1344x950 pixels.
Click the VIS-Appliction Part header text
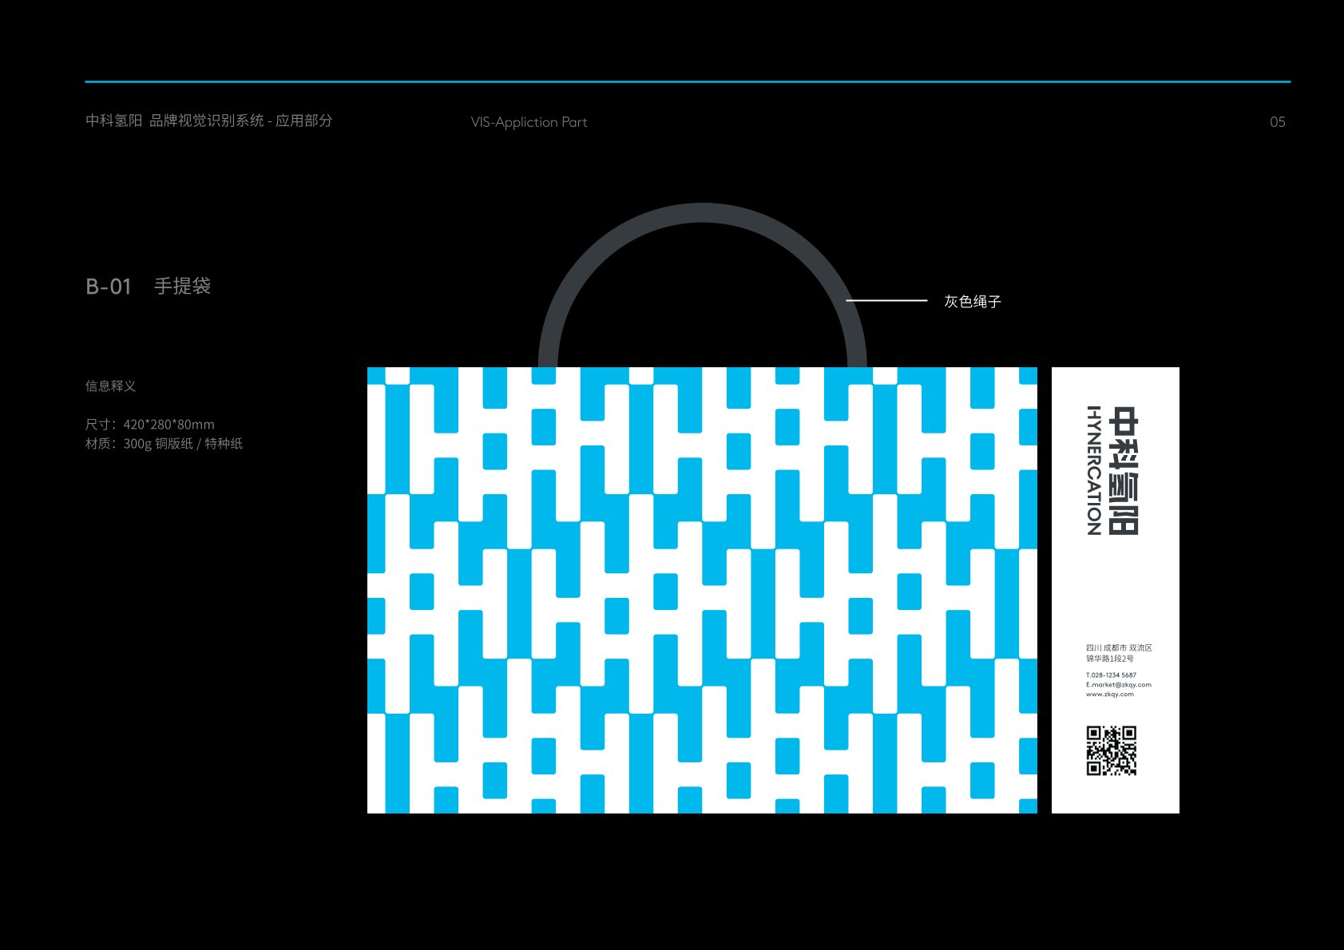[529, 122]
